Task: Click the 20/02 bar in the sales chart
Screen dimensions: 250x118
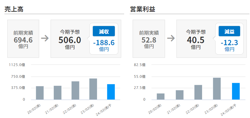Action: 40,93
